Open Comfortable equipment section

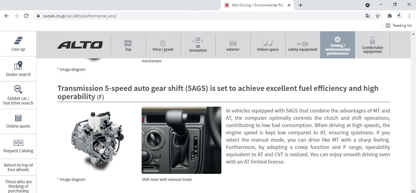coord(372,45)
